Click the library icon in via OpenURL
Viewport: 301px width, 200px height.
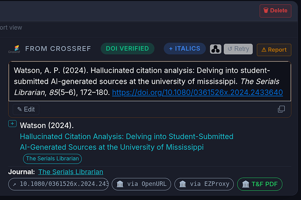pyautogui.click(x=120, y=184)
